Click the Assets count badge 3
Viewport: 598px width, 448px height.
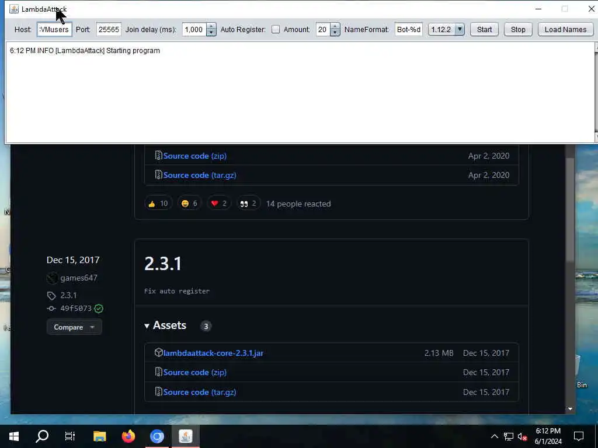pos(206,326)
